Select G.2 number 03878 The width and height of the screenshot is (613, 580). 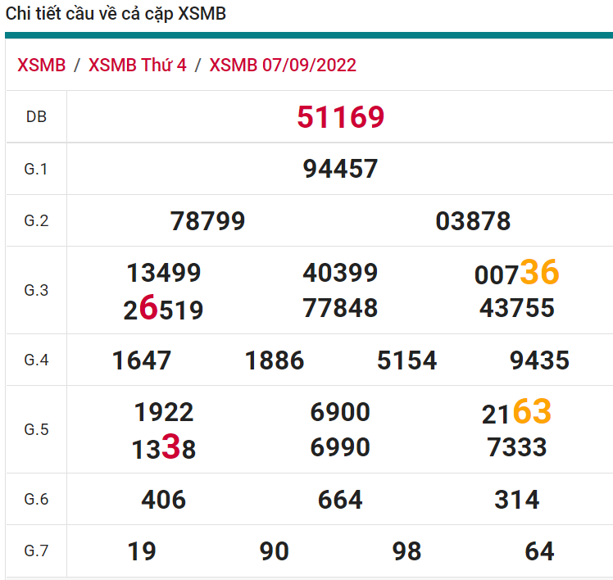[x=473, y=221]
